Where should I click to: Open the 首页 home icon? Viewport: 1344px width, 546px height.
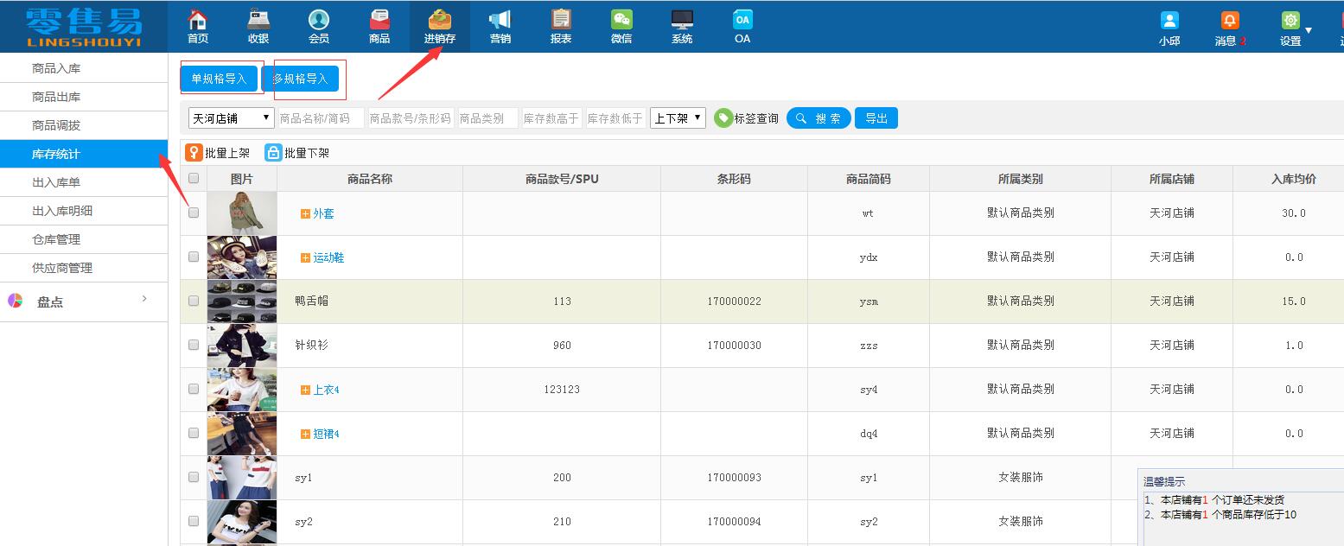(x=198, y=20)
